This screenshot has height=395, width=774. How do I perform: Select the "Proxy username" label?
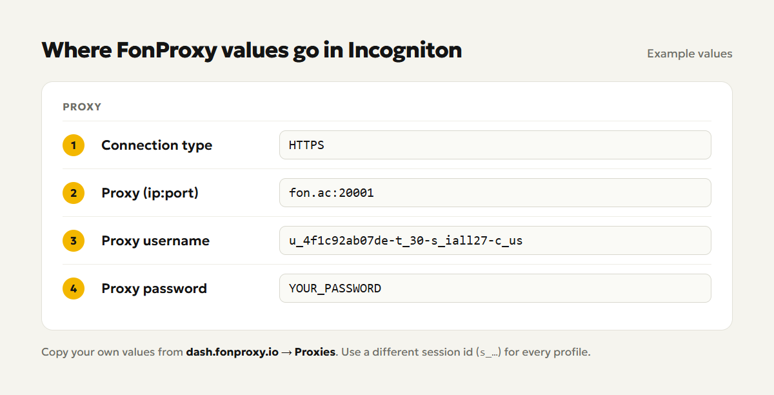(155, 241)
